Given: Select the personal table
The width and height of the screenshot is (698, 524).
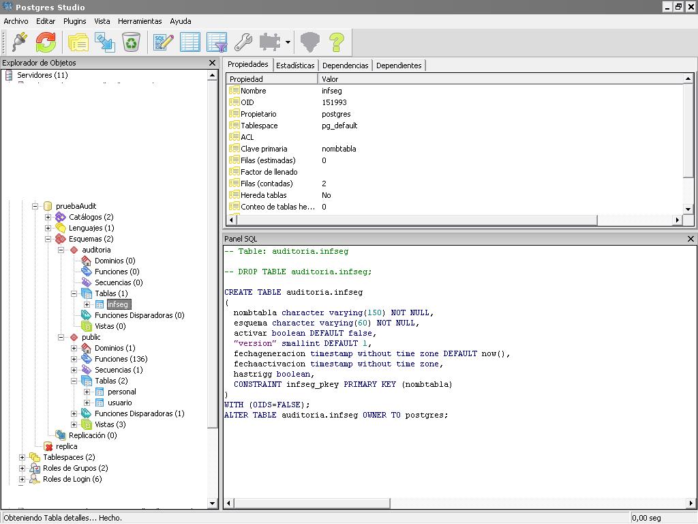Looking at the screenshot, I should coord(121,392).
